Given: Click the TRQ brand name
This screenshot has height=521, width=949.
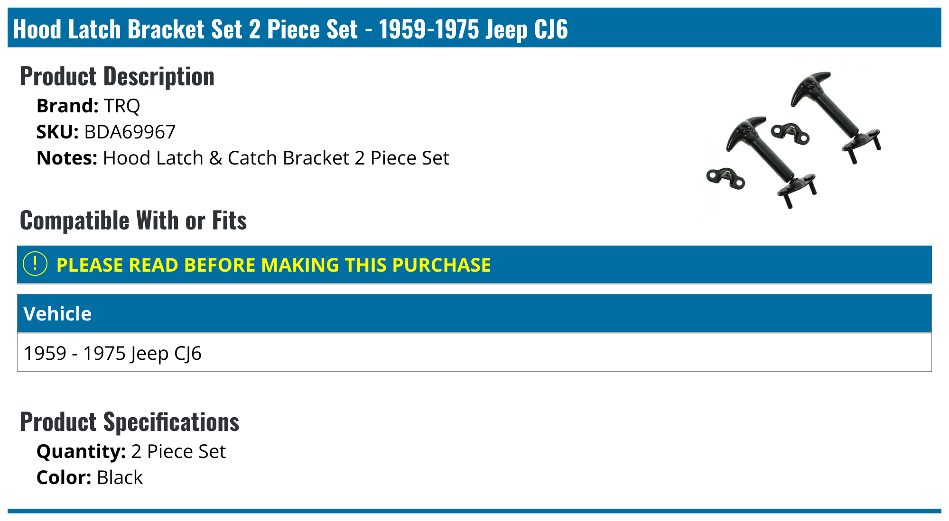Looking at the screenshot, I should pos(121,106).
